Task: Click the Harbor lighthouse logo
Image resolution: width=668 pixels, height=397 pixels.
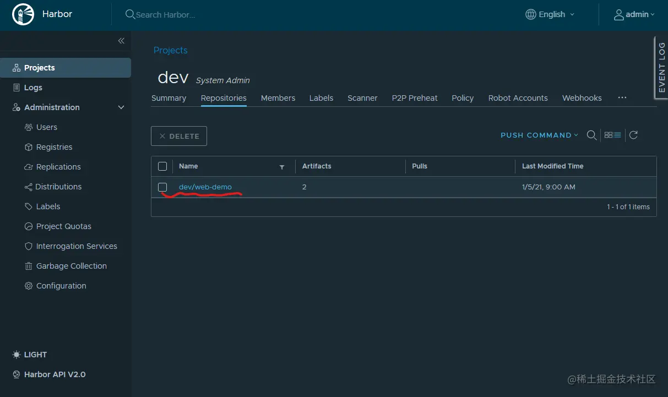Action: (x=23, y=15)
